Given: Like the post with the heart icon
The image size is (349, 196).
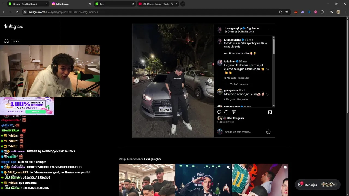Looking at the screenshot, I should tap(219, 112).
